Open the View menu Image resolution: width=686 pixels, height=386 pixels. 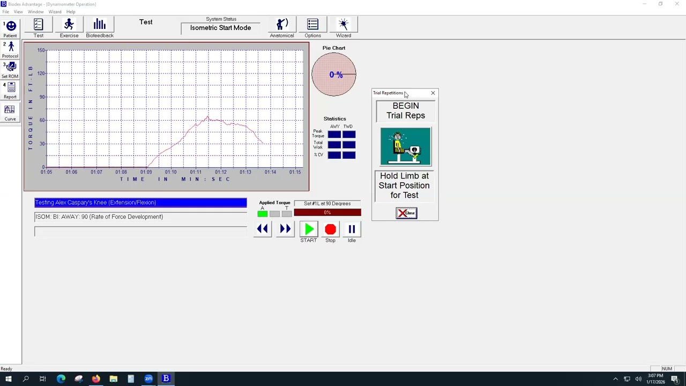[x=18, y=12]
